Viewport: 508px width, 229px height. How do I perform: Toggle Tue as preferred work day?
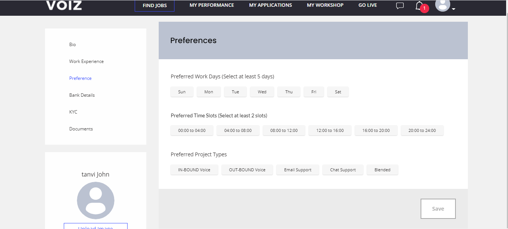(235, 92)
